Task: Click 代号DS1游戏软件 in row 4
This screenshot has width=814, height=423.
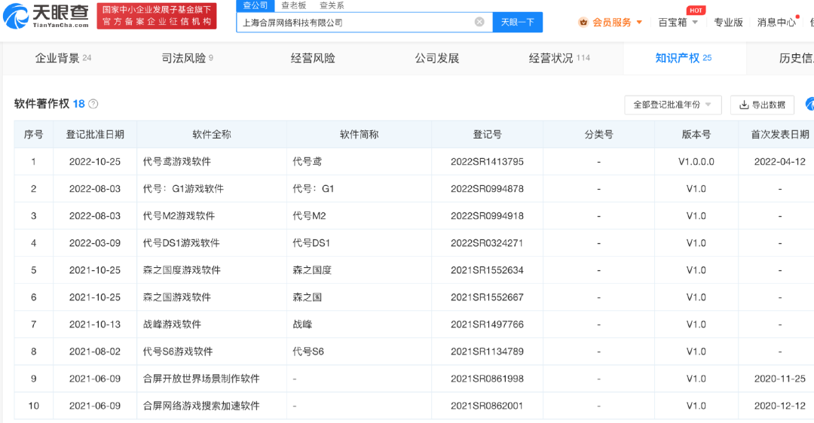Action: pos(181,242)
